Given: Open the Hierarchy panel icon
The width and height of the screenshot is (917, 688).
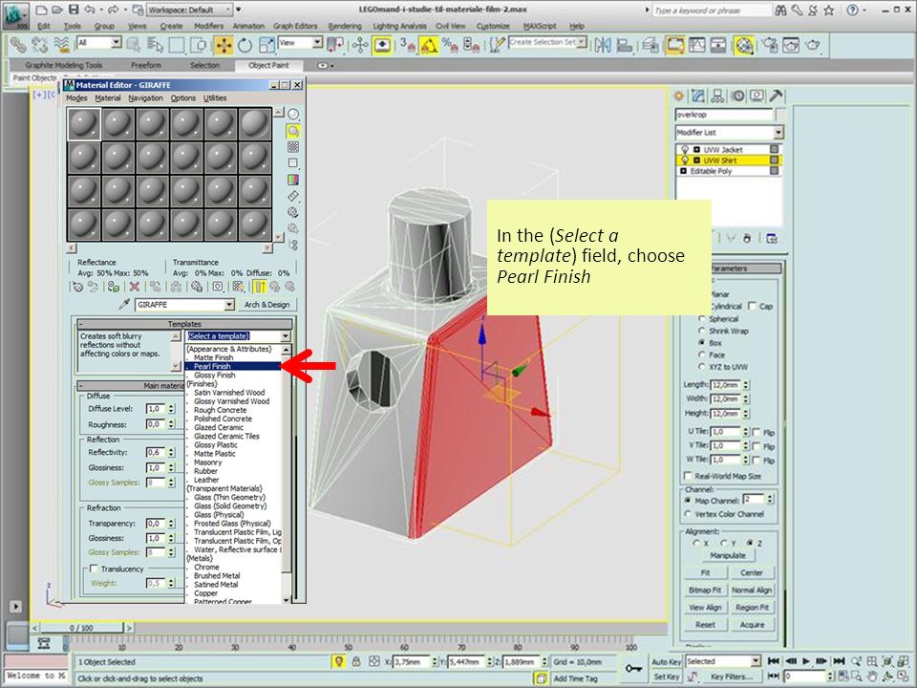Looking at the screenshot, I should coord(717,96).
